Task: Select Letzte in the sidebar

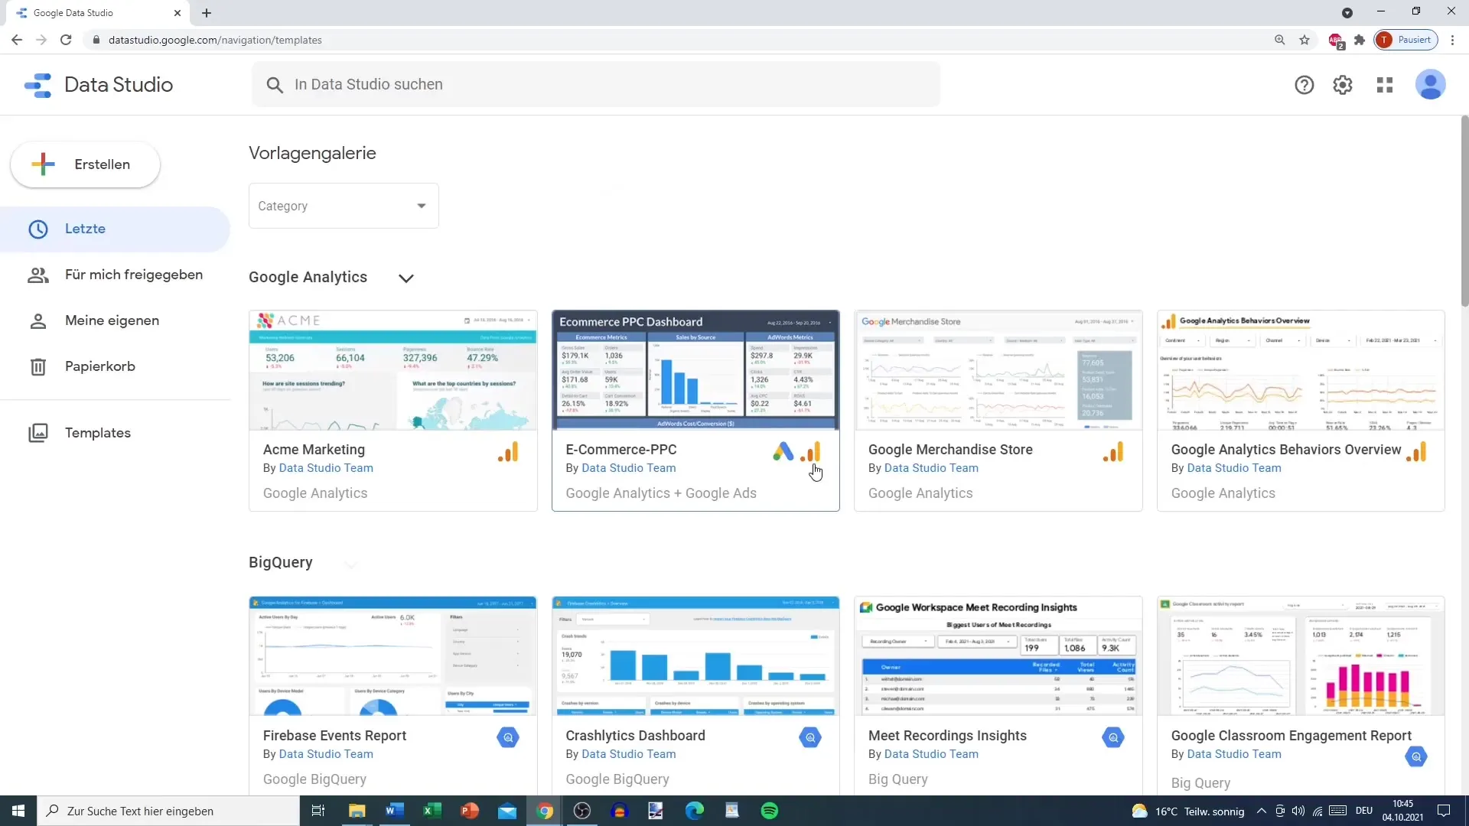Action: tap(115, 229)
